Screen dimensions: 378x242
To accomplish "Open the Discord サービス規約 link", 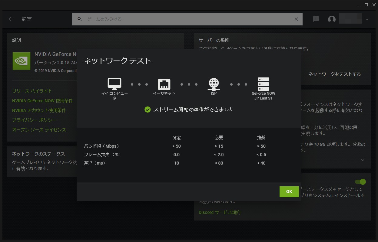I will pyautogui.click(x=219, y=212).
